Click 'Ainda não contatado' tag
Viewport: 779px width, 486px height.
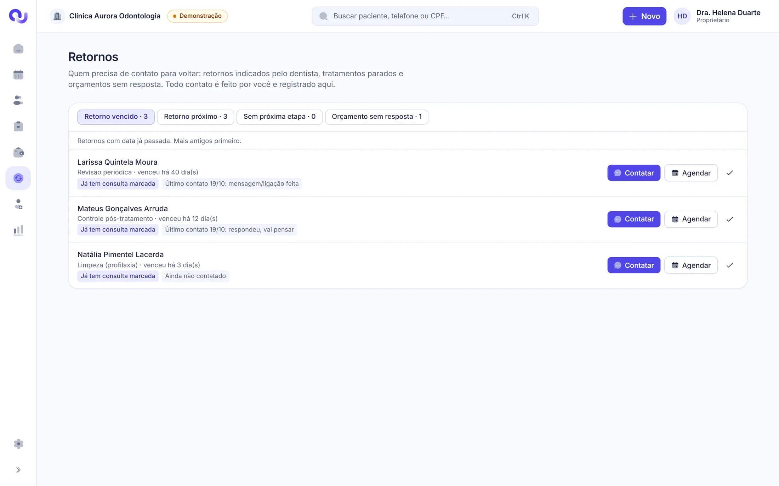[x=195, y=276]
